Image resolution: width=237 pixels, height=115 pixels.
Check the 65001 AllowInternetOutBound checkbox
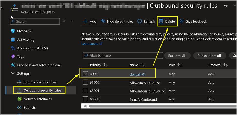[86, 91]
